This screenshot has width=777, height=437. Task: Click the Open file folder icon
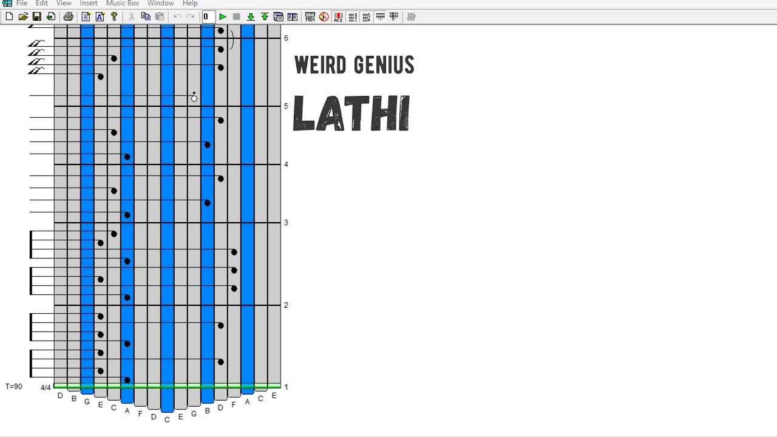coord(23,17)
